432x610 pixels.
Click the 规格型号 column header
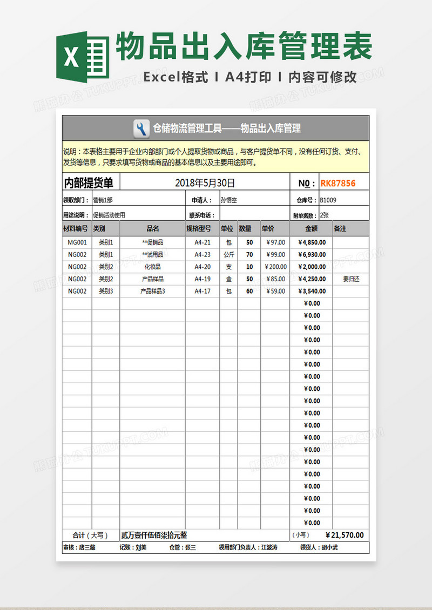(202, 228)
